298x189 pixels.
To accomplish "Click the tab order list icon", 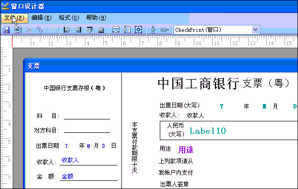I will tap(18, 30).
